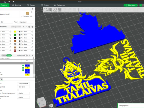Click object list scrollbar down arrow
The width and height of the screenshot is (144, 108).
pyautogui.click(x=34, y=77)
